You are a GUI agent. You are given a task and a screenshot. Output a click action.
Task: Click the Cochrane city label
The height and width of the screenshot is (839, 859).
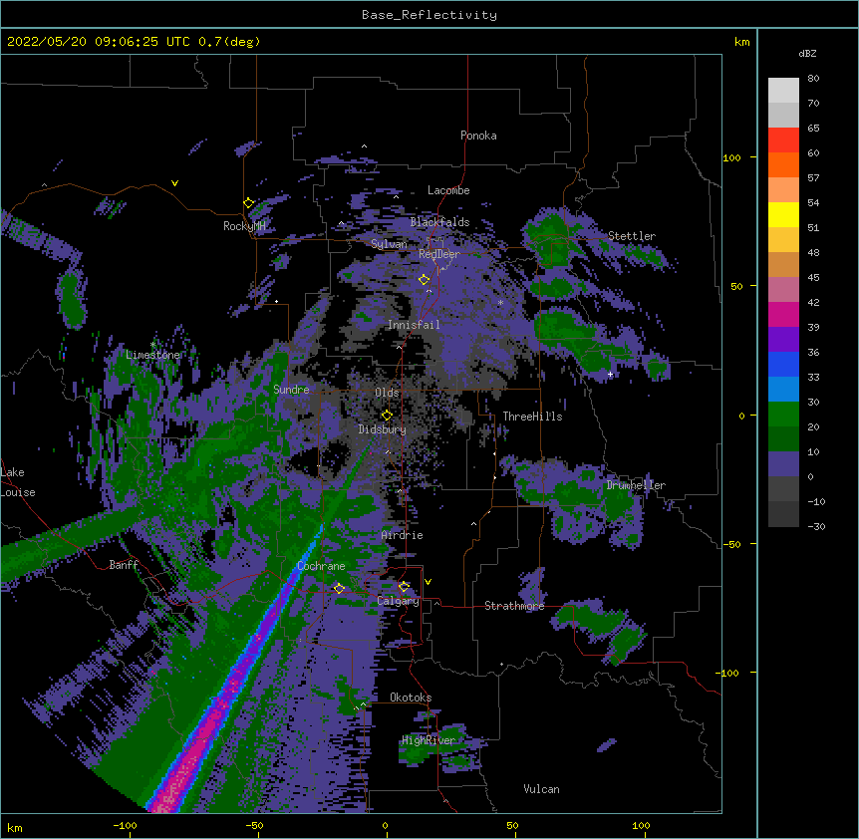coord(321,566)
